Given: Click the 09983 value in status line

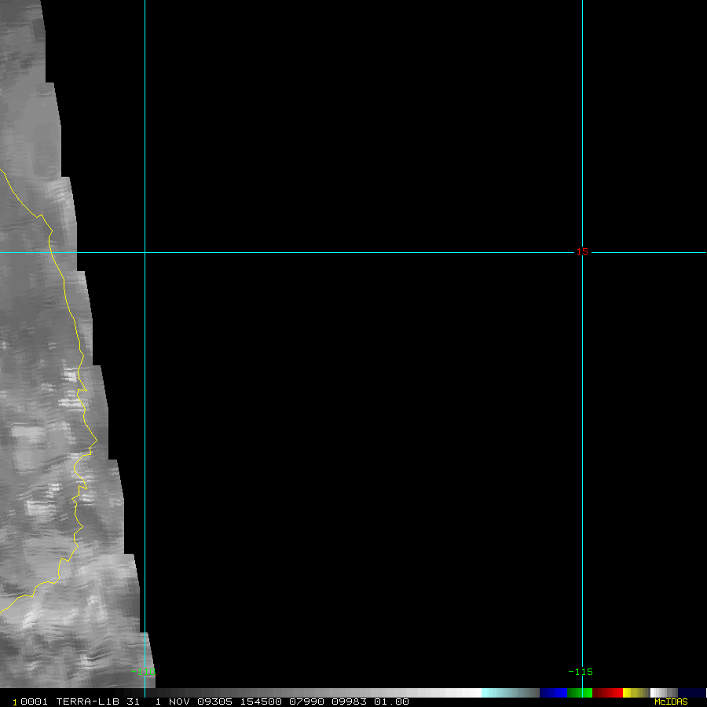Looking at the screenshot, I should tap(349, 702).
